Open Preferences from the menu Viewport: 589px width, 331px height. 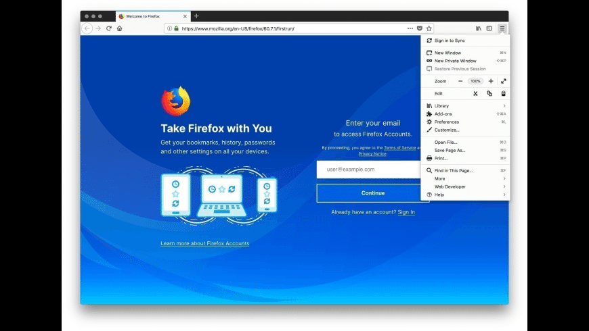pos(465,122)
